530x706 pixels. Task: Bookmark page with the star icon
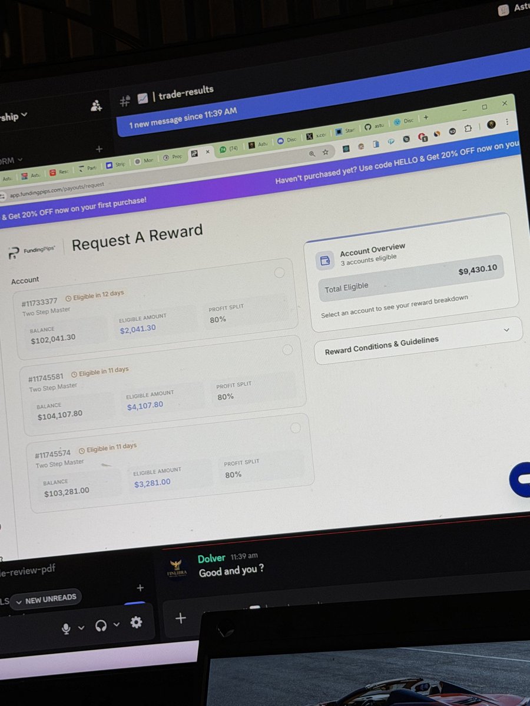coord(325,152)
